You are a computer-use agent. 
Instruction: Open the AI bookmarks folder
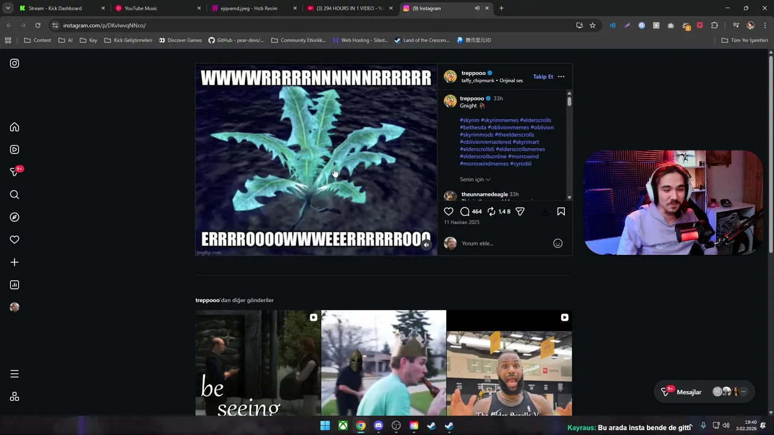pyautogui.click(x=65, y=40)
